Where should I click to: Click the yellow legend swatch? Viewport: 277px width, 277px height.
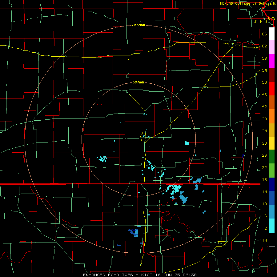click(272, 143)
